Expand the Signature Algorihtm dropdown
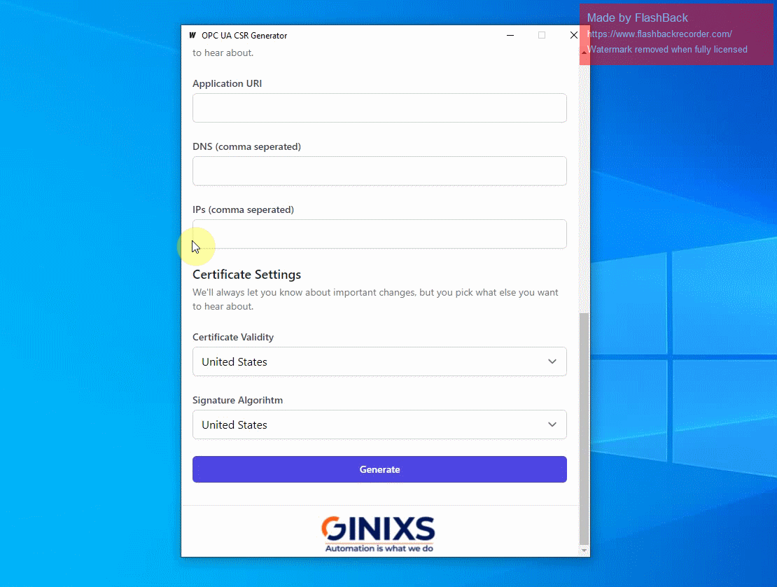Image resolution: width=777 pixels, height=587 pixels. tap(379, 424)
